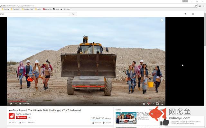The image size is (206, 128).
Task: Bookmark this page with the star
Action: point(196,6)
